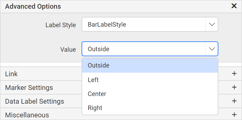
Task: Close the Advanced Options panel
Action: [x=234, y=6]
